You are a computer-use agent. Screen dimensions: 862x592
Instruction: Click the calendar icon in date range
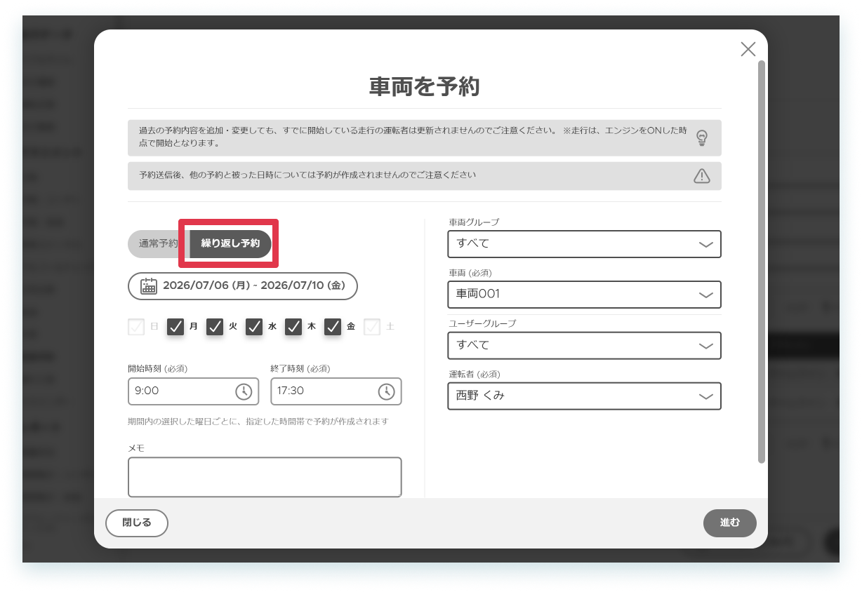pyautogui.click(x=149, y=285)
